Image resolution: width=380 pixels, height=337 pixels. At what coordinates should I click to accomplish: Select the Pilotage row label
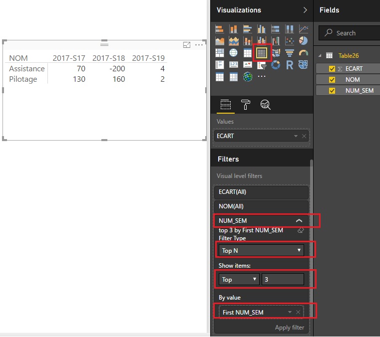(x=23, y=79)
